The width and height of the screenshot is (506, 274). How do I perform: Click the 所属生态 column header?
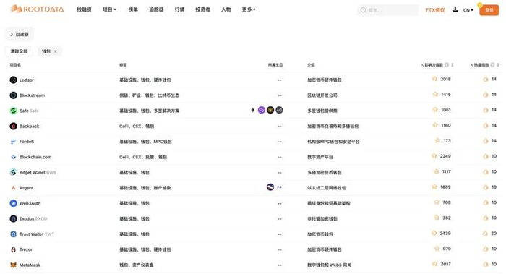275,65
